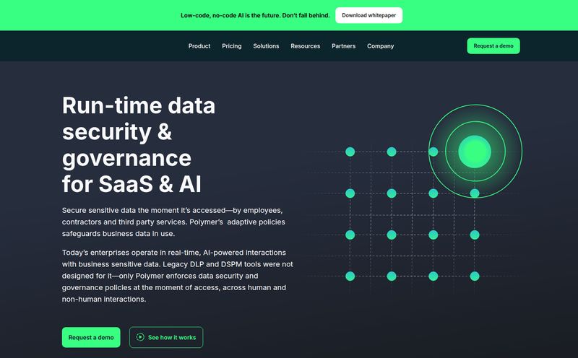Click Request a demo in navigation bar
578x358 pixels.
(493, 46)
